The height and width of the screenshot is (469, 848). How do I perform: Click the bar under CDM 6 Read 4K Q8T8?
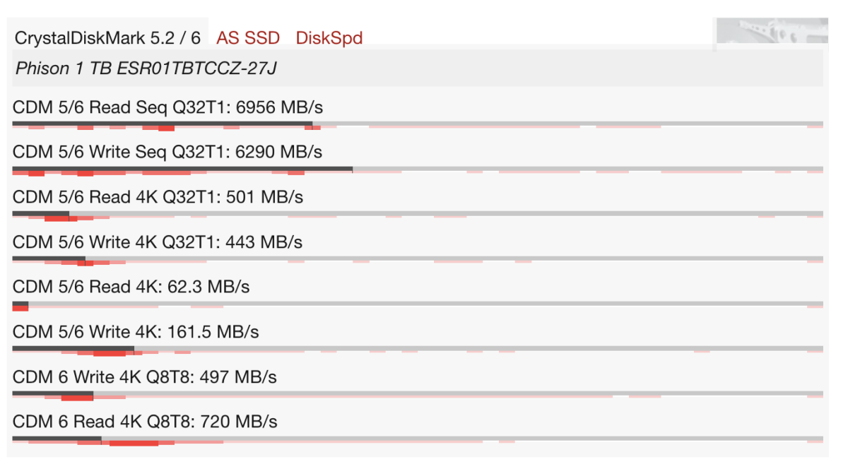tap(57, 439)
